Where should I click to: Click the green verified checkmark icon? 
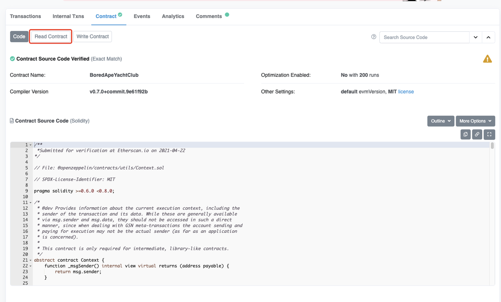point(13,59)
